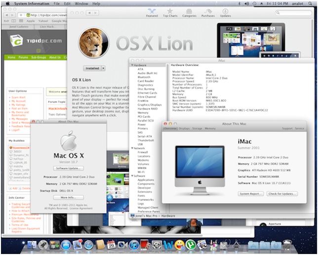Open the Edit menu
This screenshot has height=255, width=318.
[x=67, y=3]
